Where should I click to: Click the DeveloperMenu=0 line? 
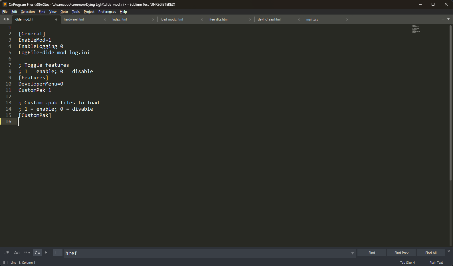point(41,84)
